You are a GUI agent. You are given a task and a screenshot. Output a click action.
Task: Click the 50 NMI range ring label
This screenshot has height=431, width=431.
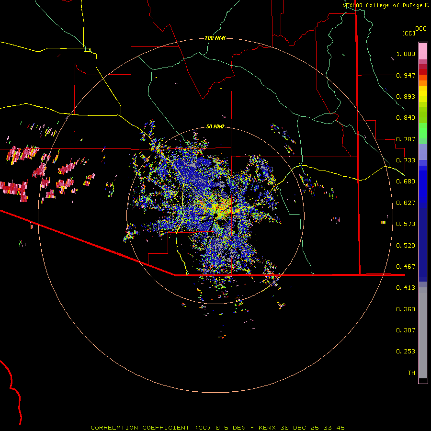pyautogui.click(x=215, y=126)
